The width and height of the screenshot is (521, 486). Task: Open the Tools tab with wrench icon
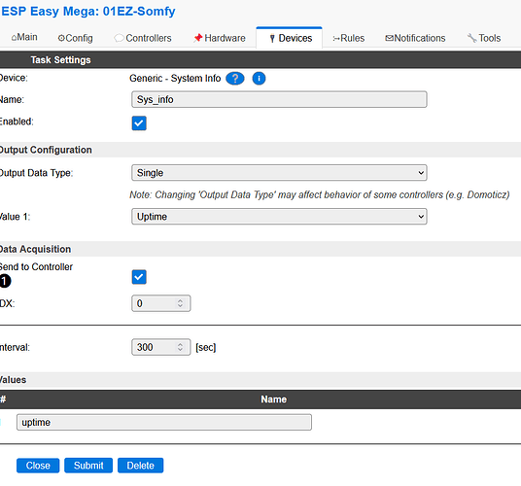tap(484, 38)
